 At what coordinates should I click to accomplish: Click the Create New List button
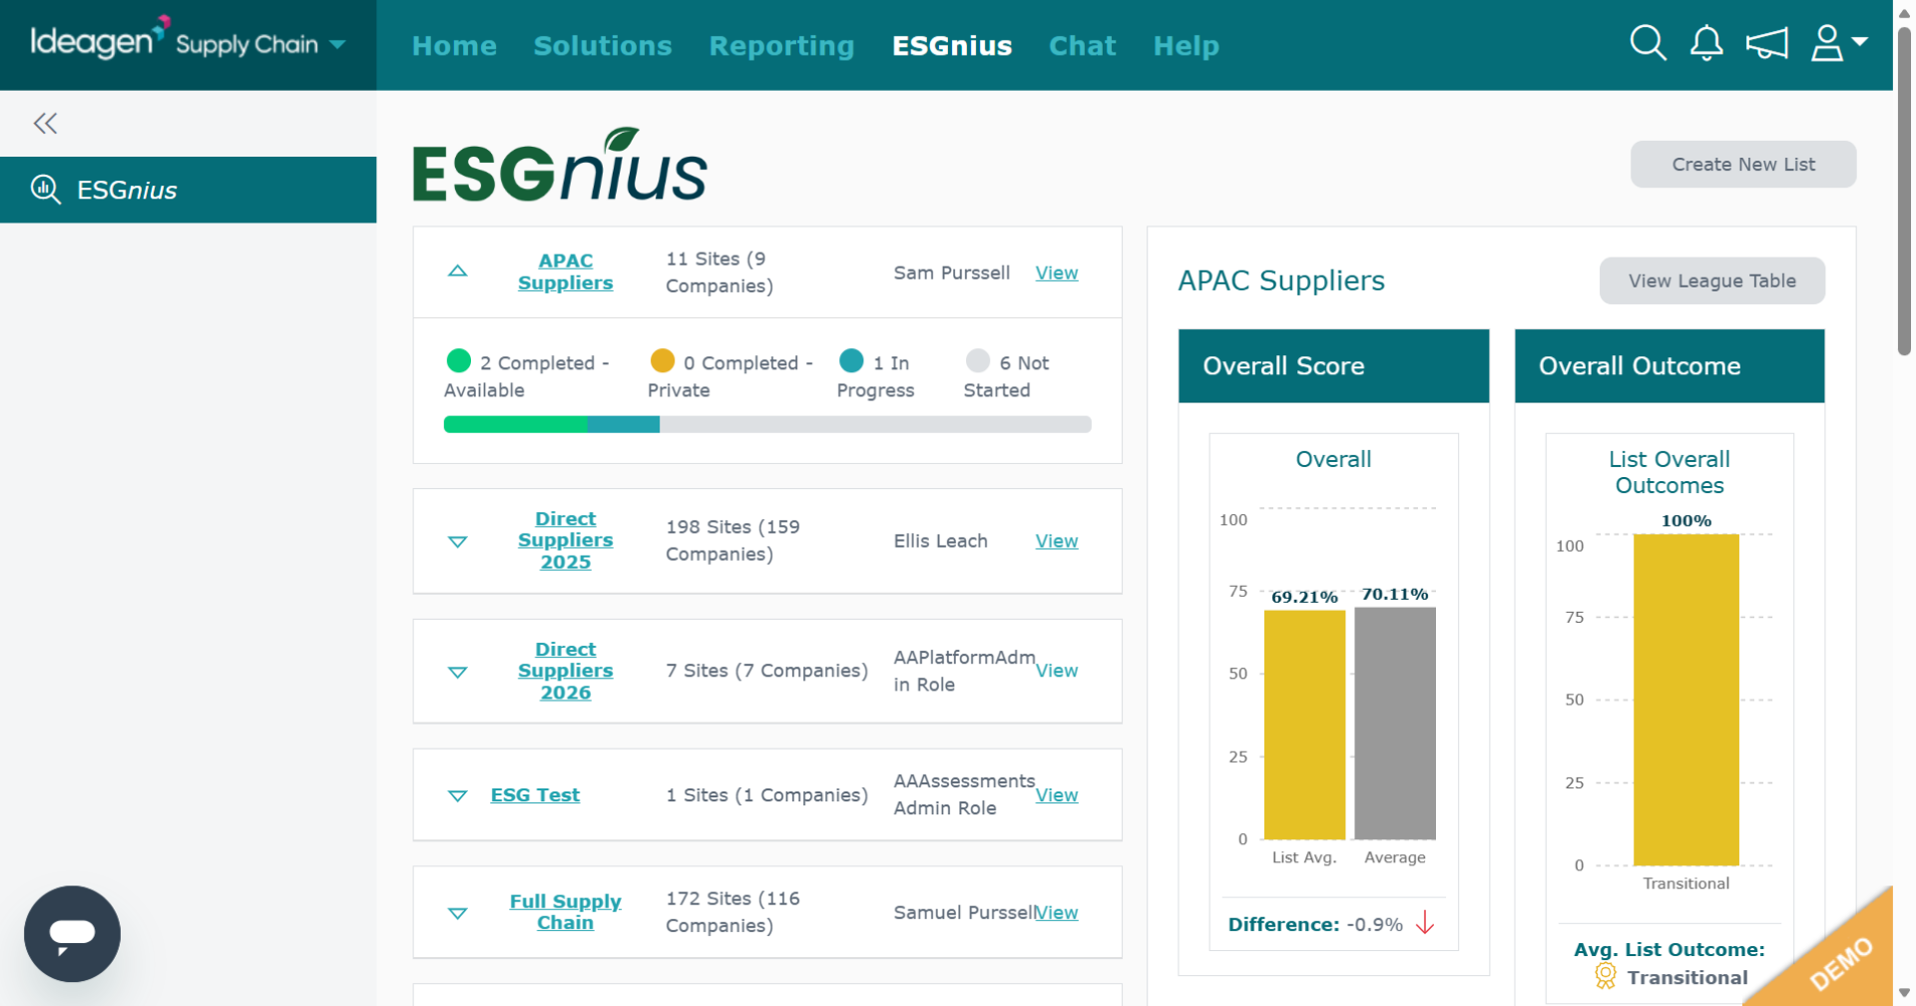pos(1742,164)
